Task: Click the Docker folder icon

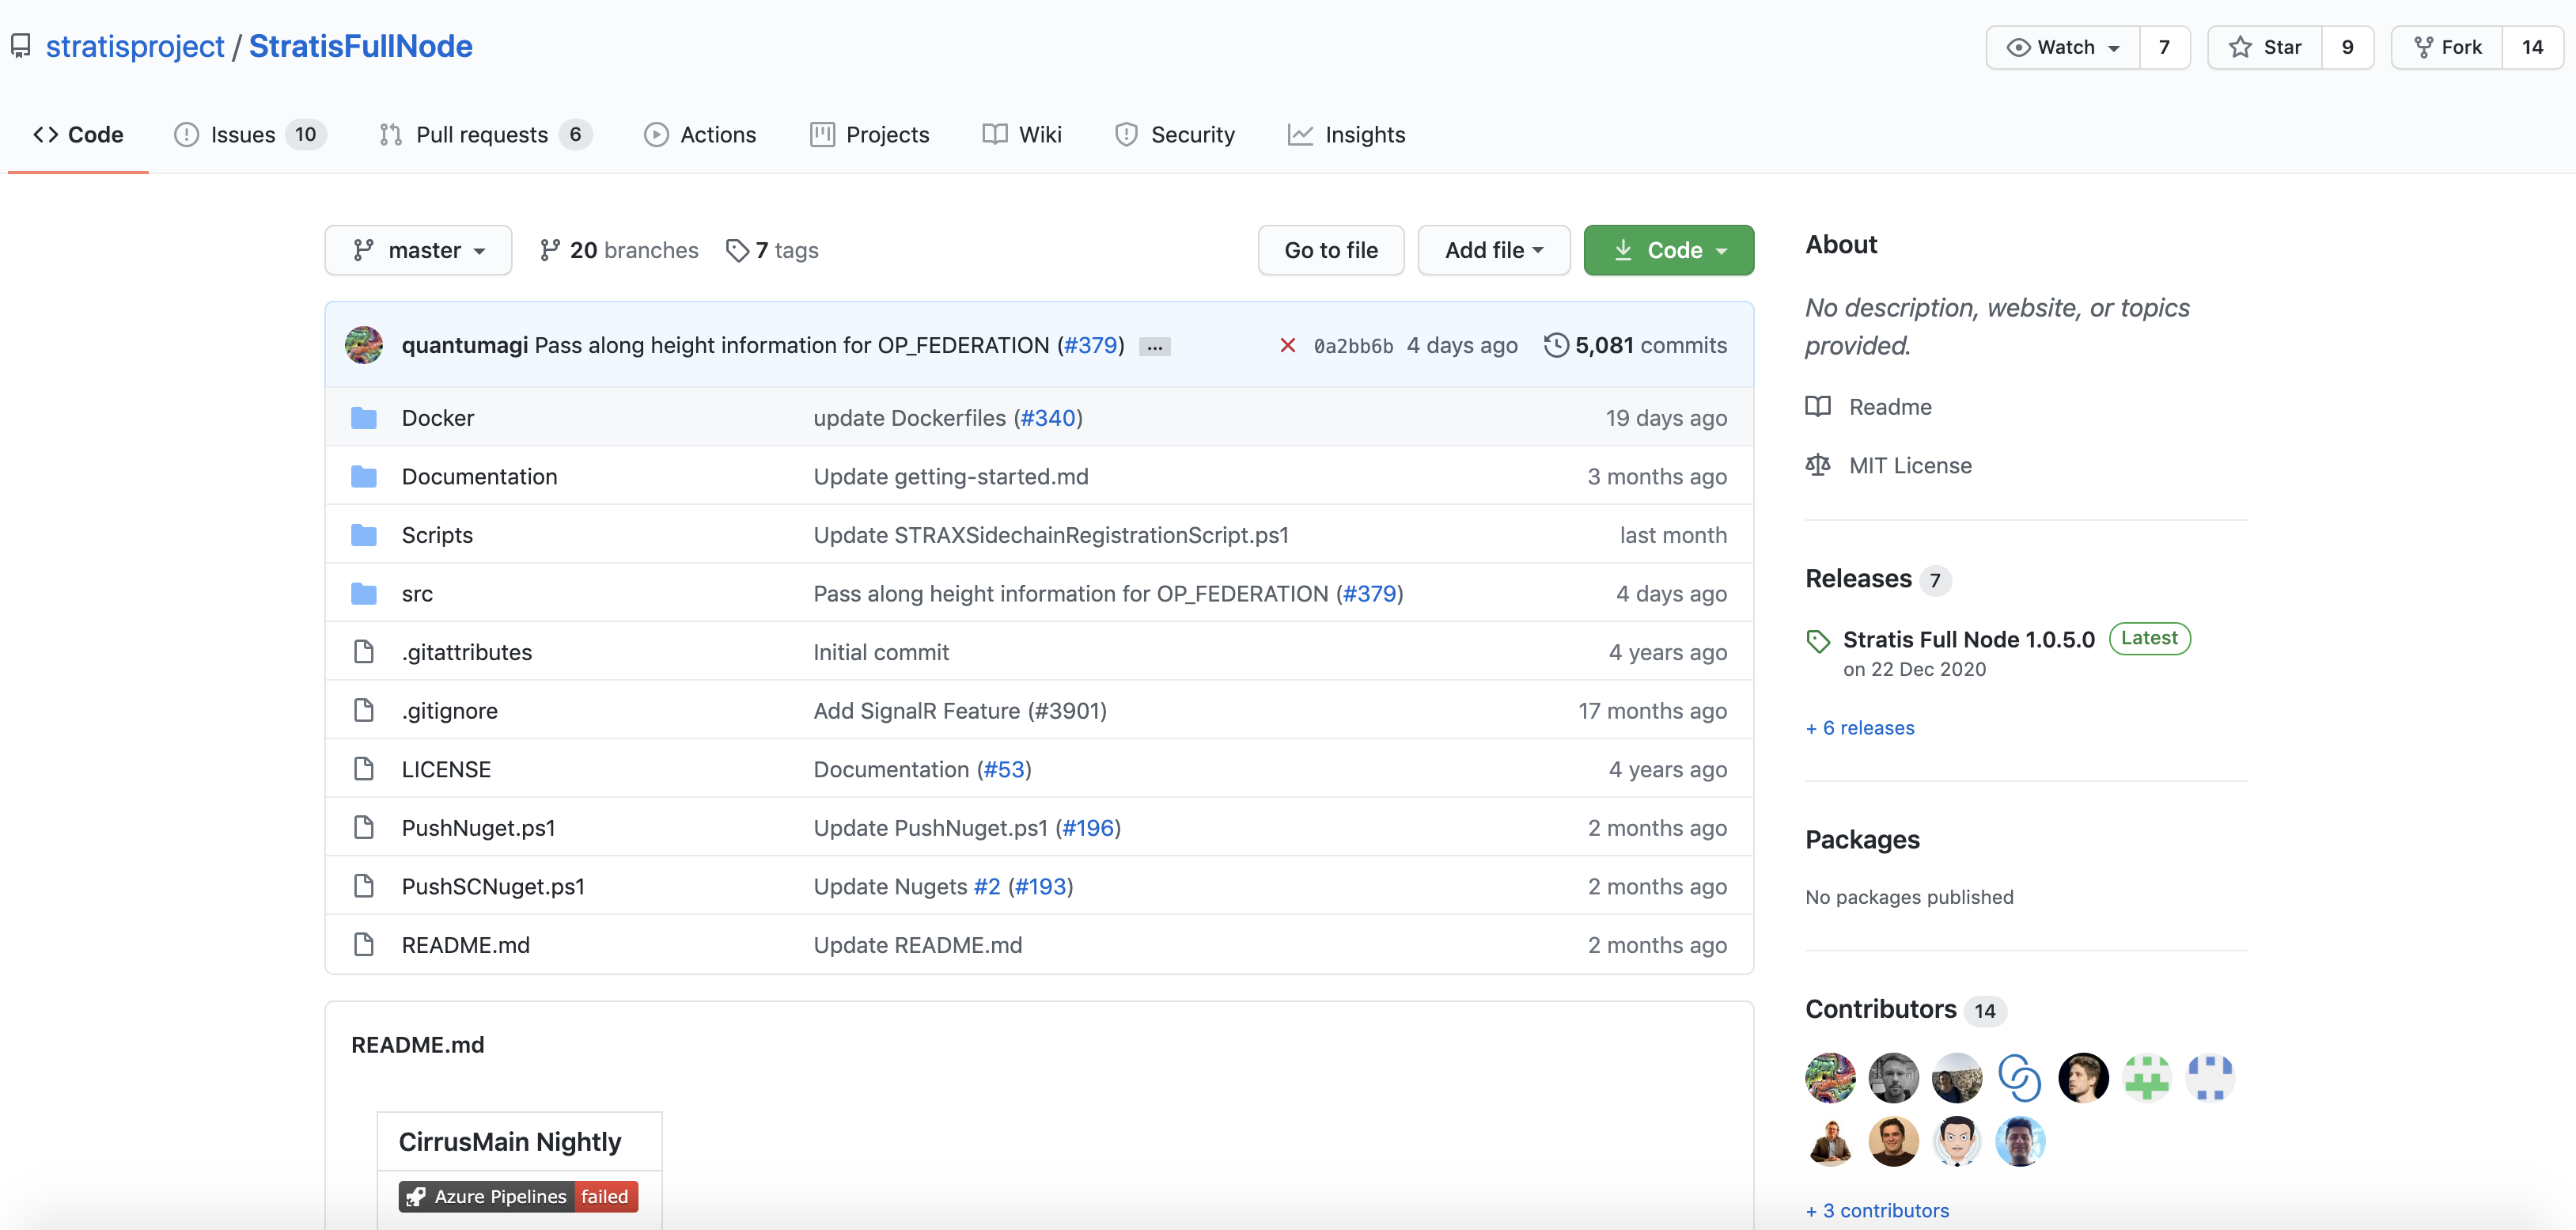Action: pyautogui.click(x=364, y=419)
